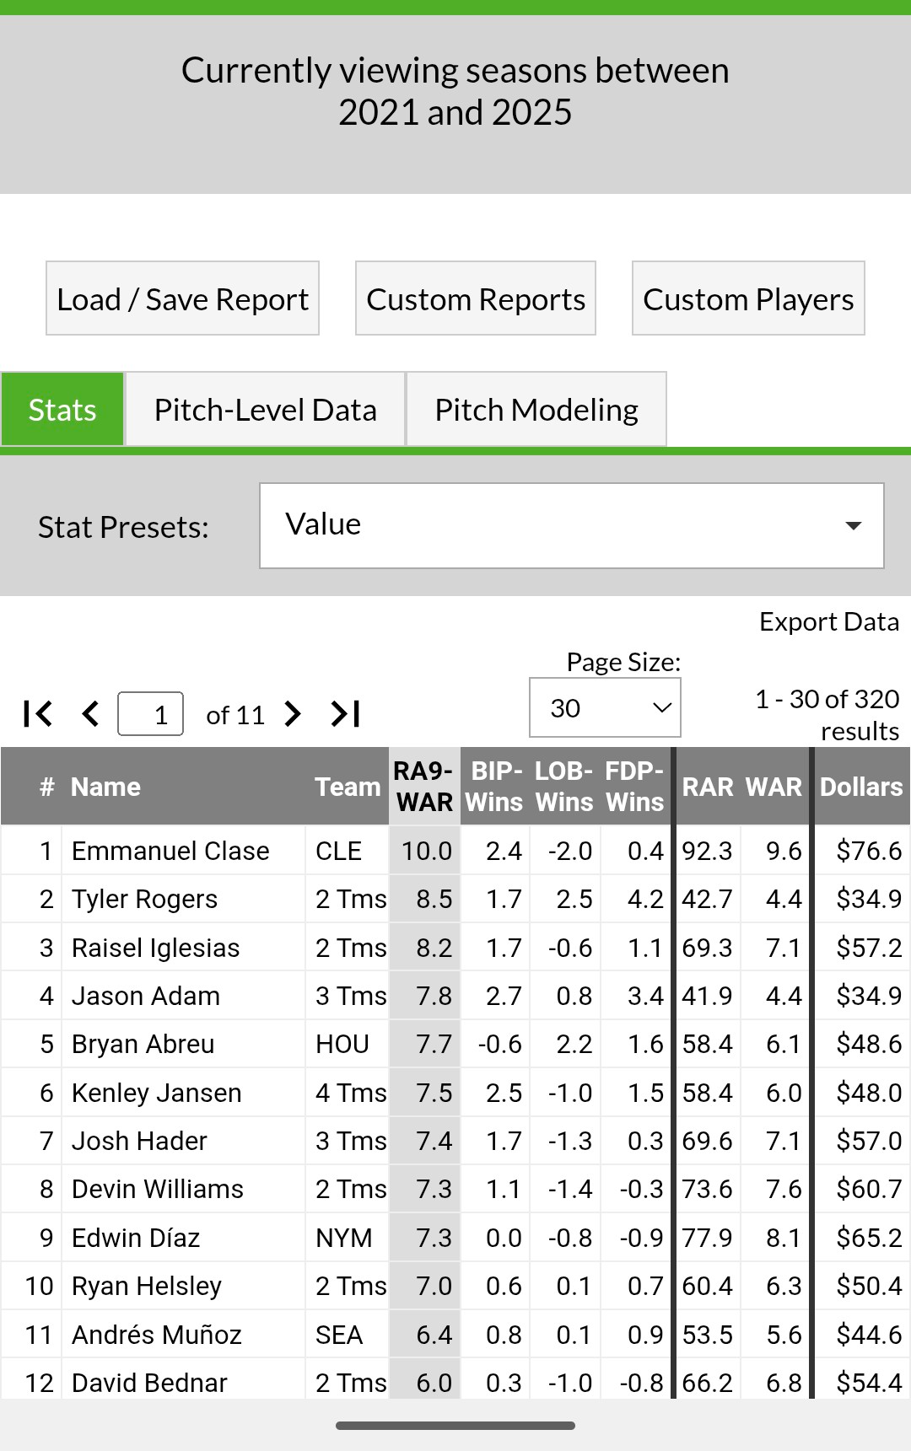
Task: Go to the first results page
Action: [x=38, y=714]
